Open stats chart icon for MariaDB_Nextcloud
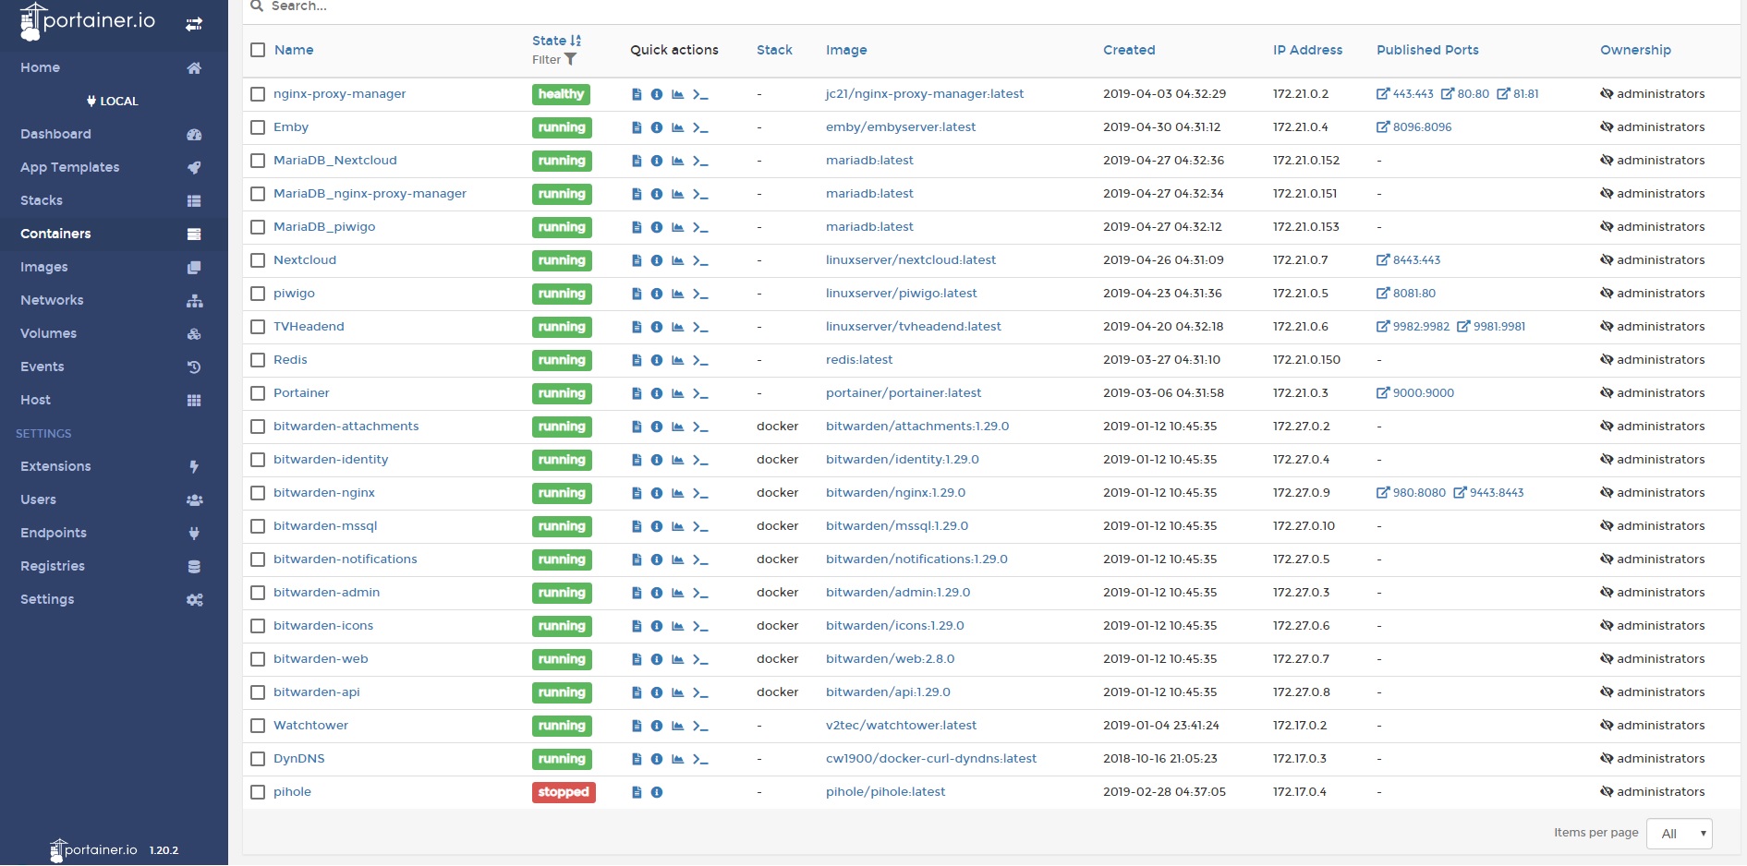Screen dimensions: 1747x866 pos(677,161)
